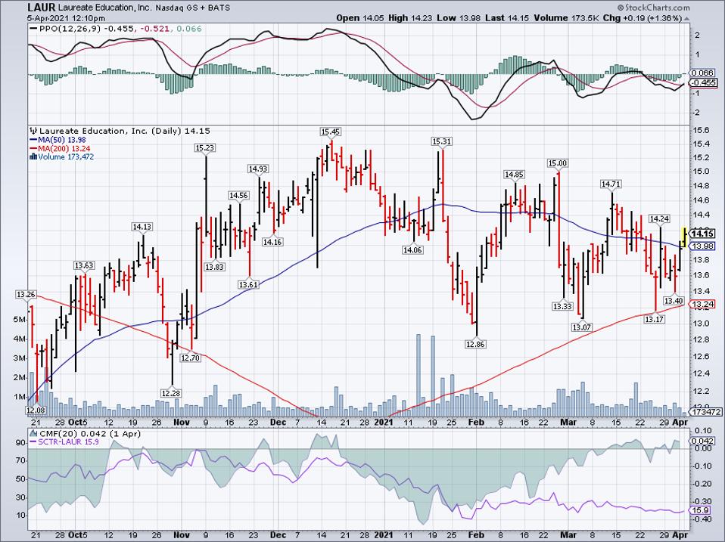725x542 pixels.
Task: Click the Last 14.15 header value
Action: [x=508, y=18]
